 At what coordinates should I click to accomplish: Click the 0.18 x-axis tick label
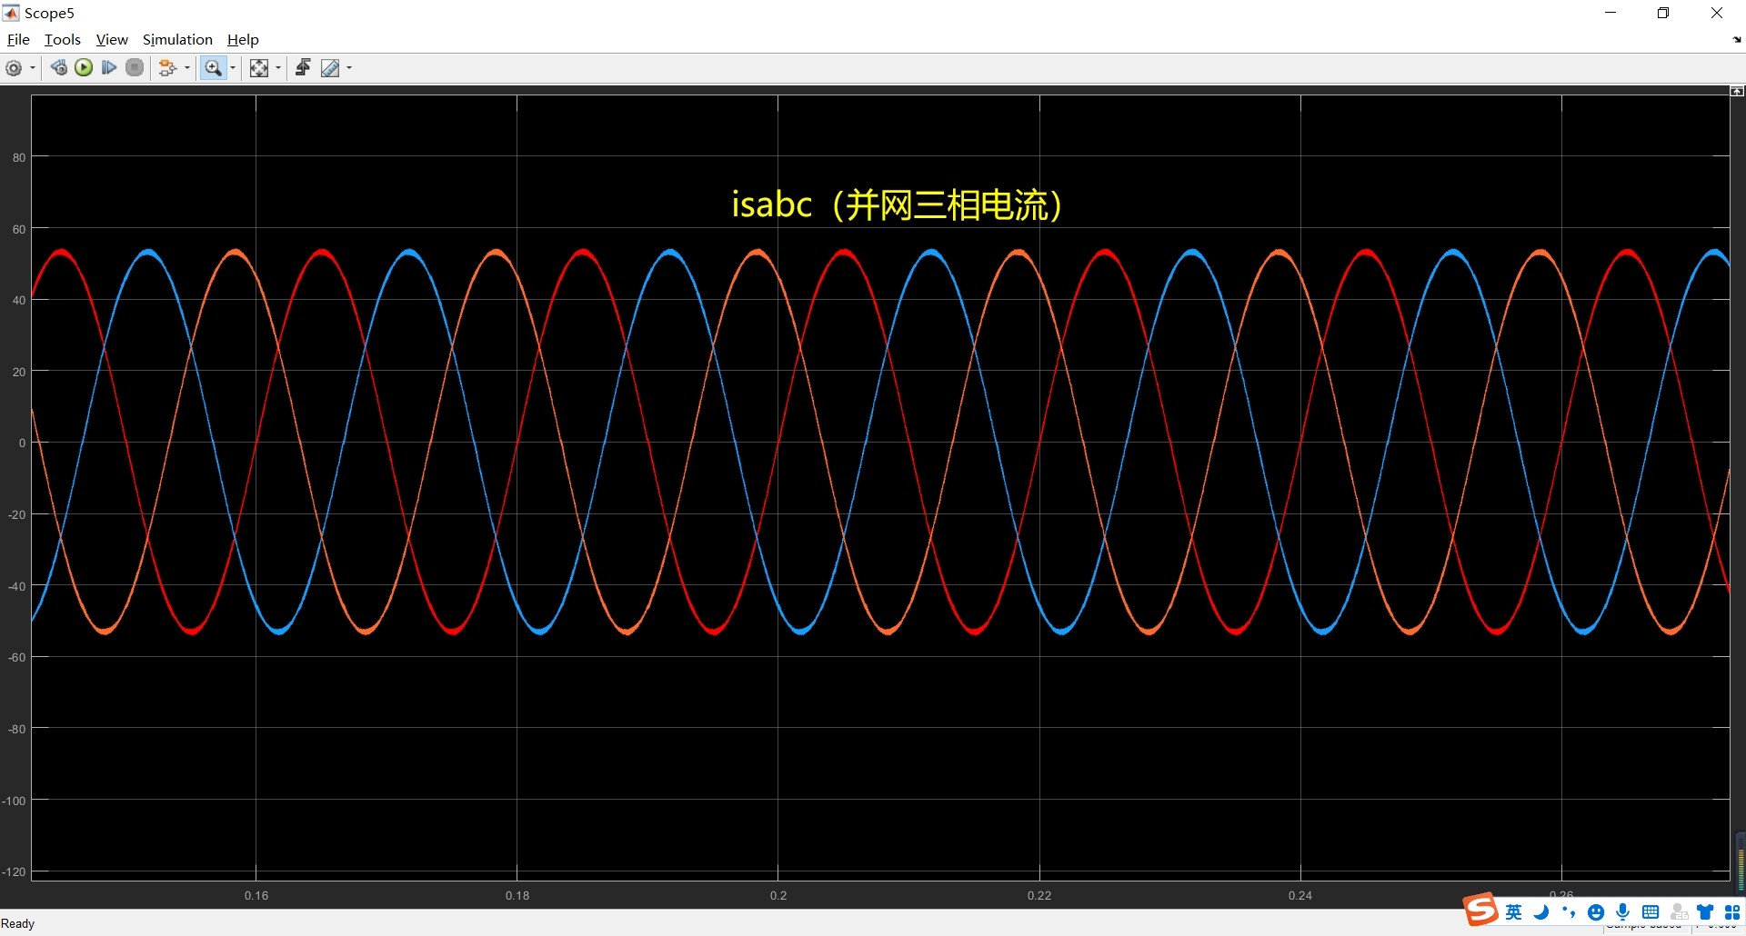point(517,895)
